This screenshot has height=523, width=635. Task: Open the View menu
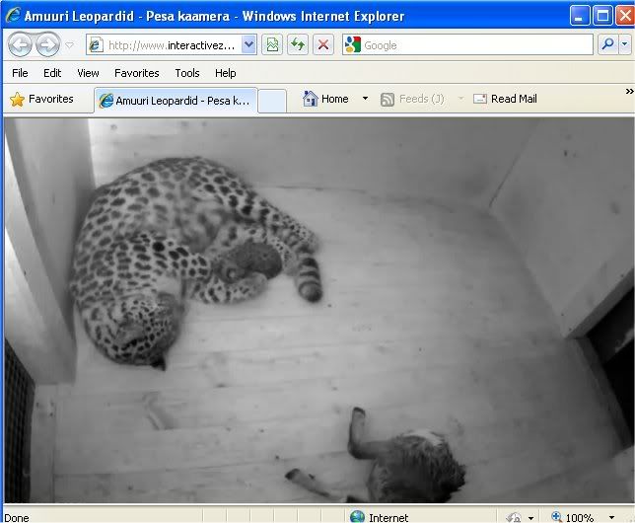(88, 73)
